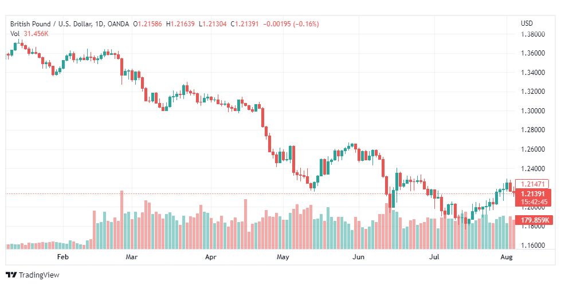Click the TradingView logo icon
This screenshot has height=285, width=561.
11,275
